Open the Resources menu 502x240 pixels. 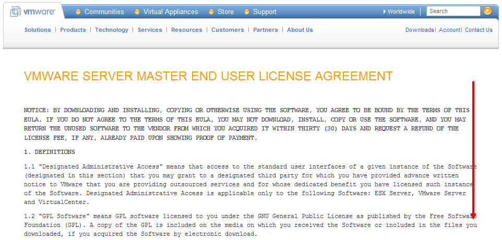pos(187,30)
